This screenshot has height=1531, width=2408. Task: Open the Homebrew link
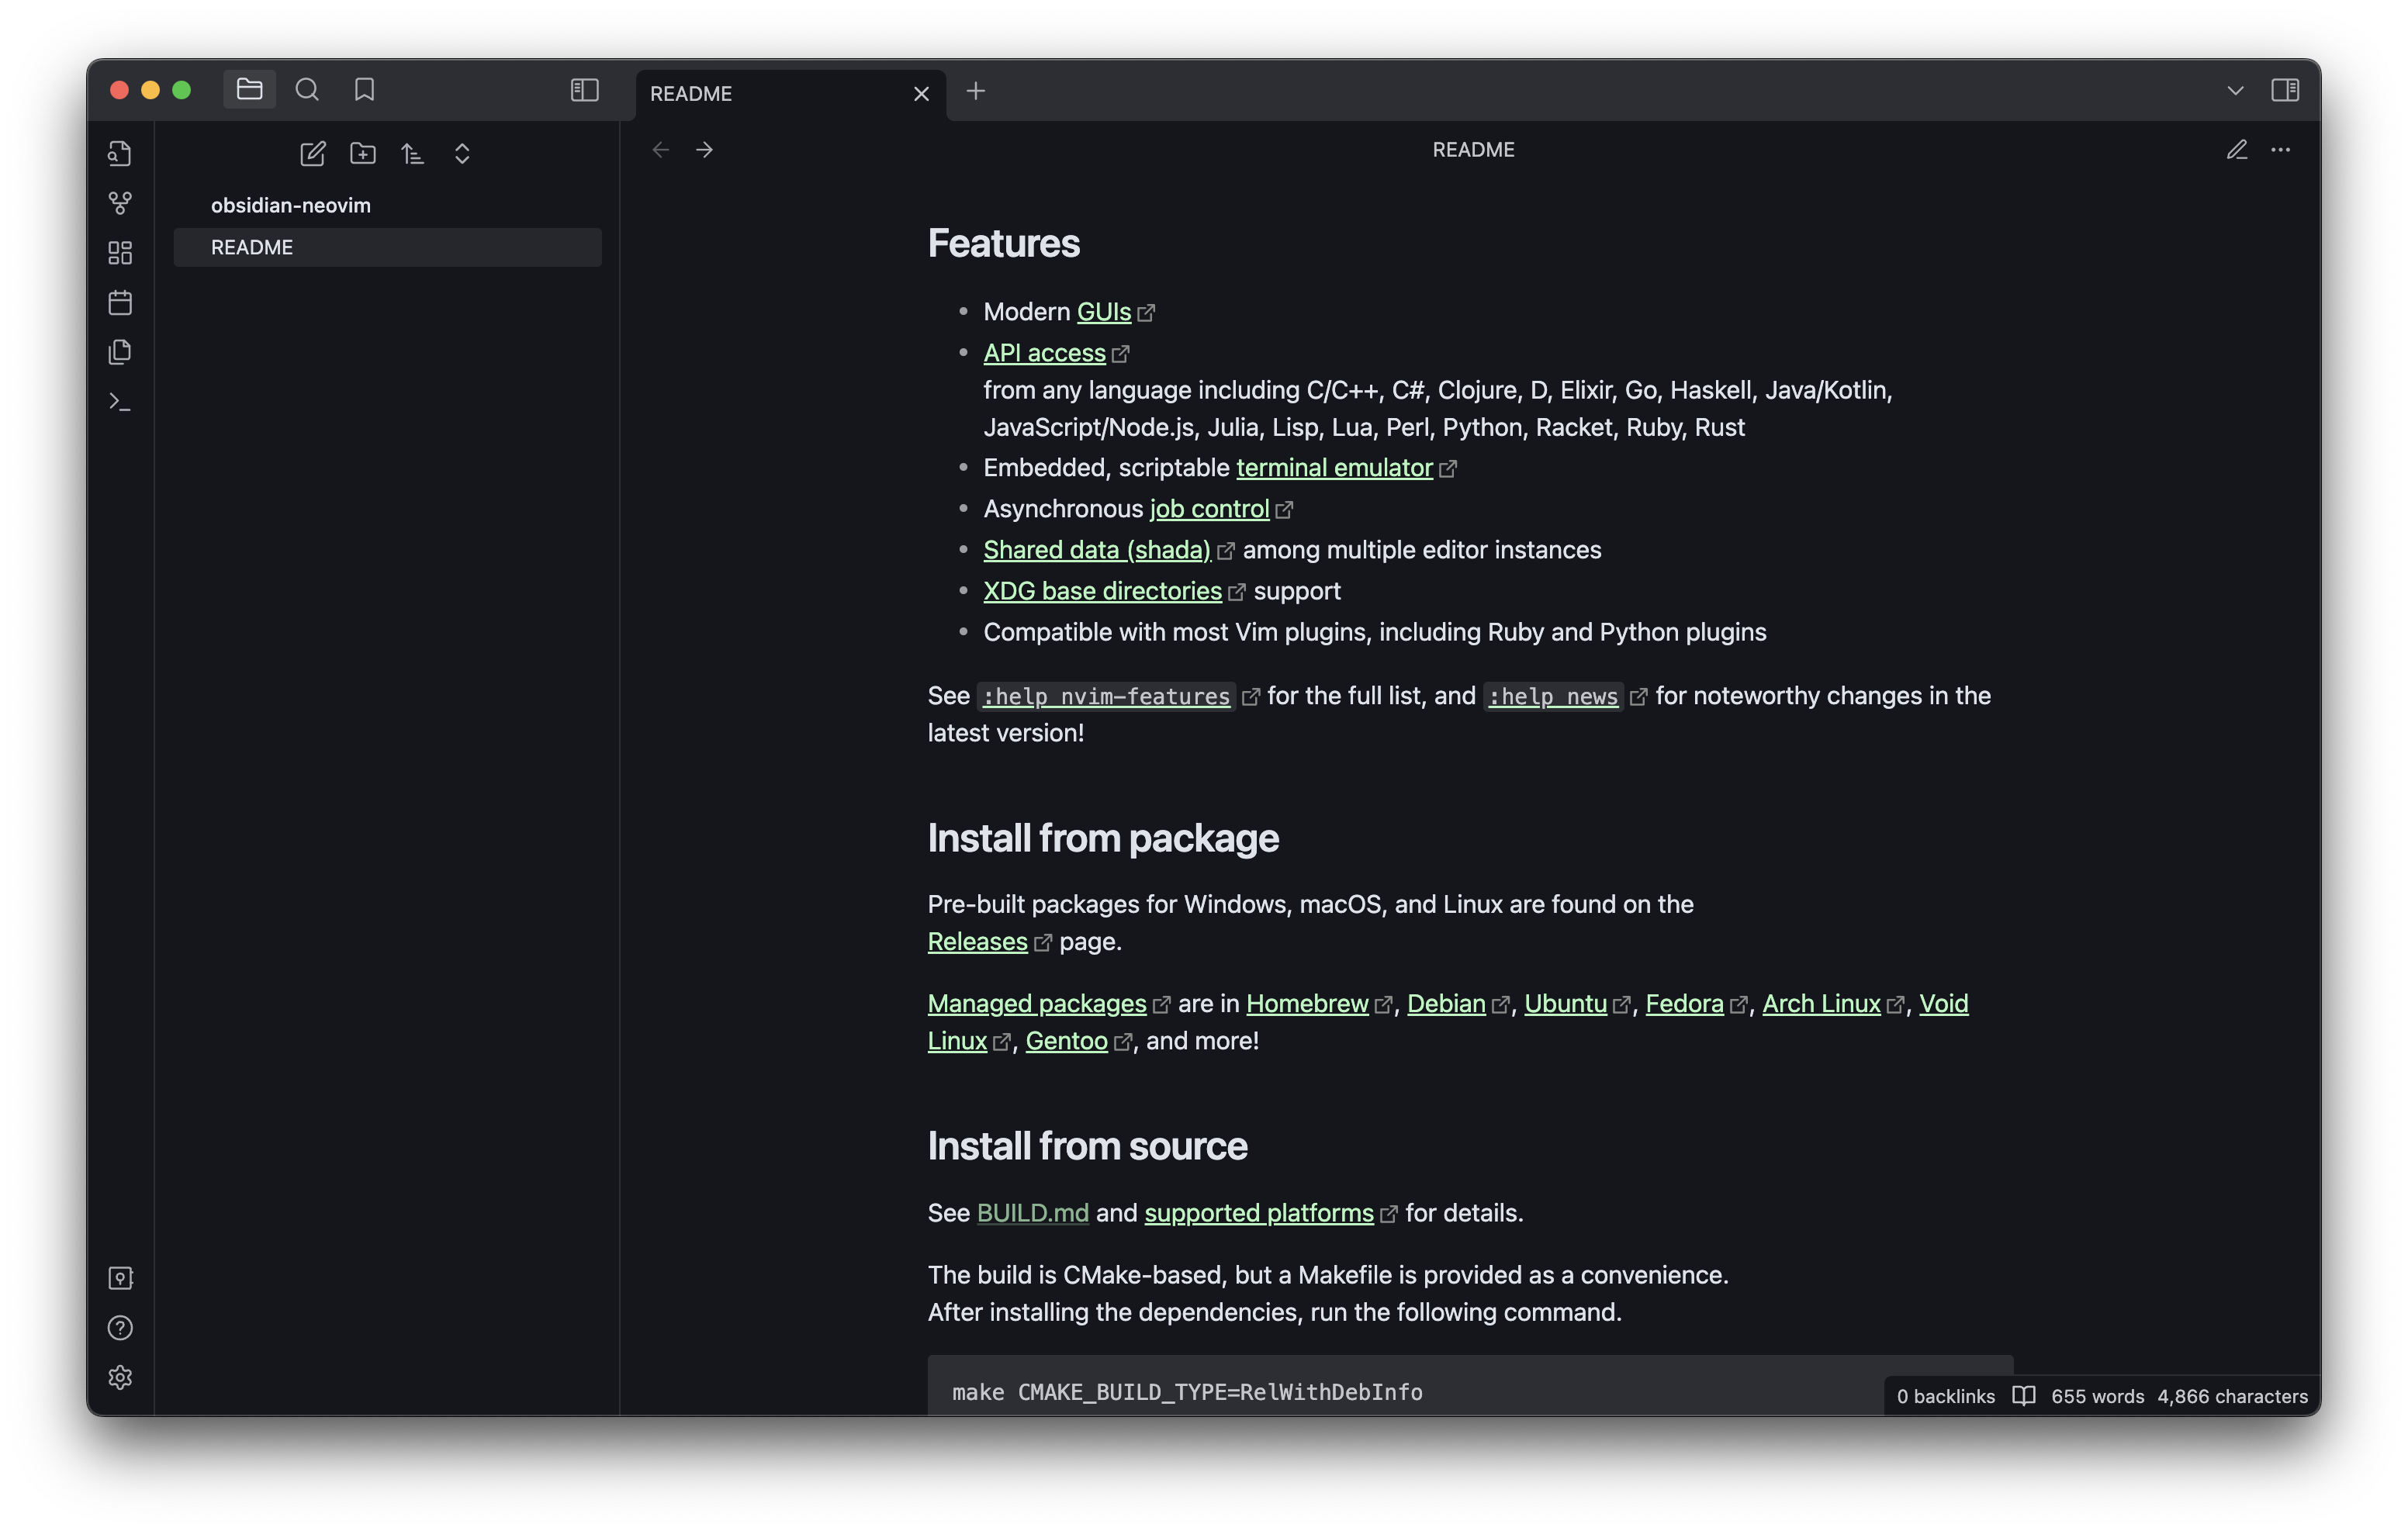[1307, 1003]
